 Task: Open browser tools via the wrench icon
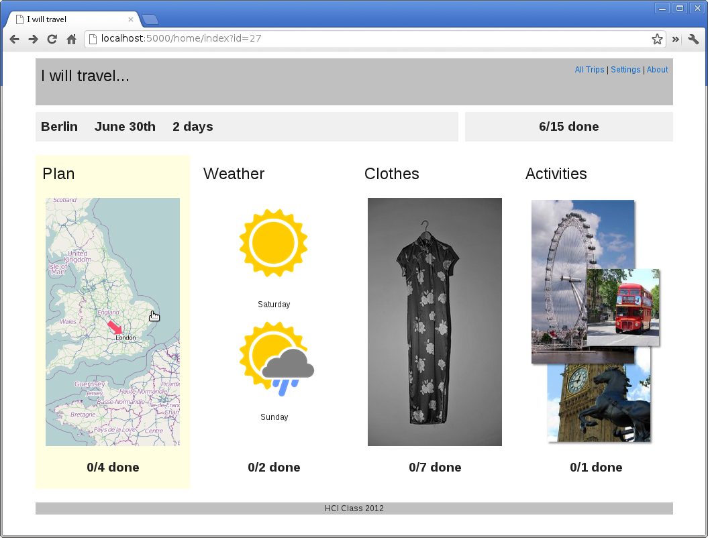coord(693,39)
